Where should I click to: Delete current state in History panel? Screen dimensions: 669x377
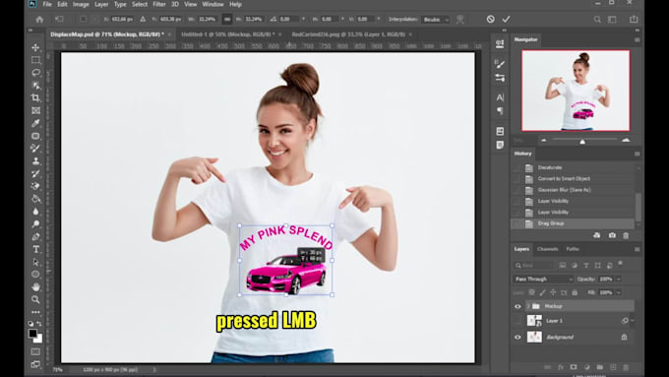point(626,235)
